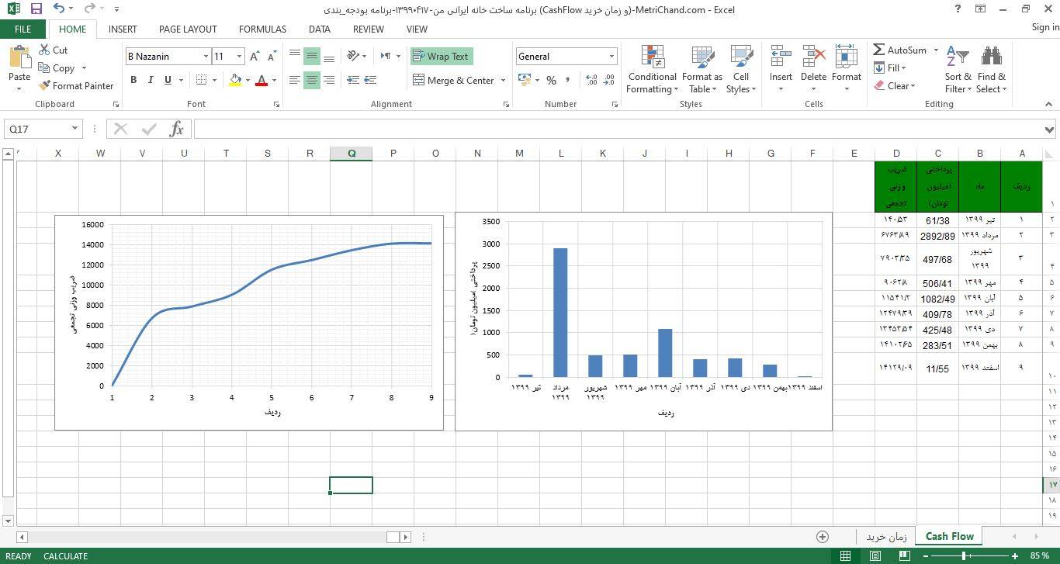Toggle Italic formatting
The height and width of the screenshot is (564, 1060).
[x=151, y=80]
